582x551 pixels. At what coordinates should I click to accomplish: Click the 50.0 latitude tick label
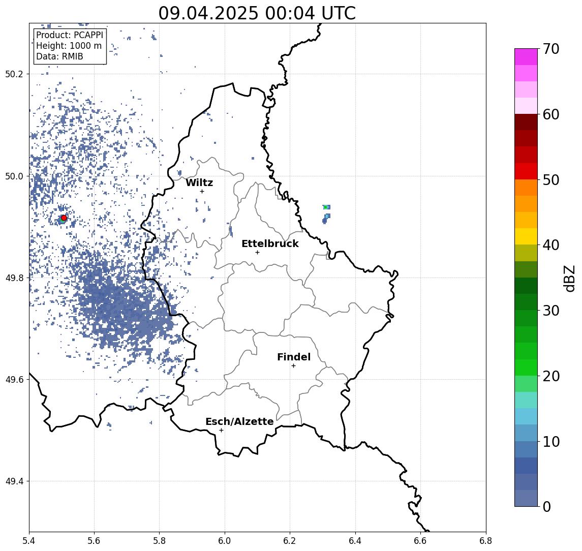tap(14, 176)
